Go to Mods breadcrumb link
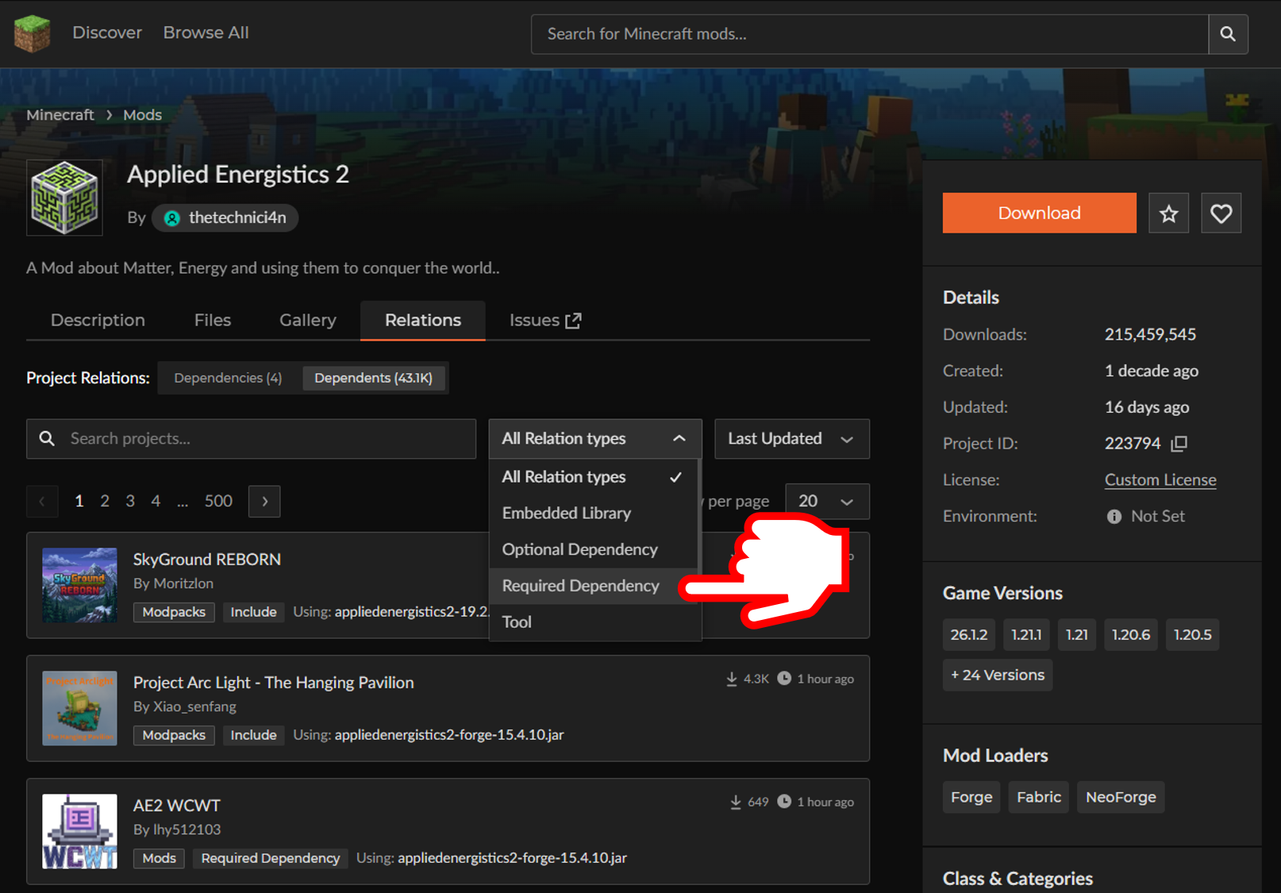 pos(143,115)
